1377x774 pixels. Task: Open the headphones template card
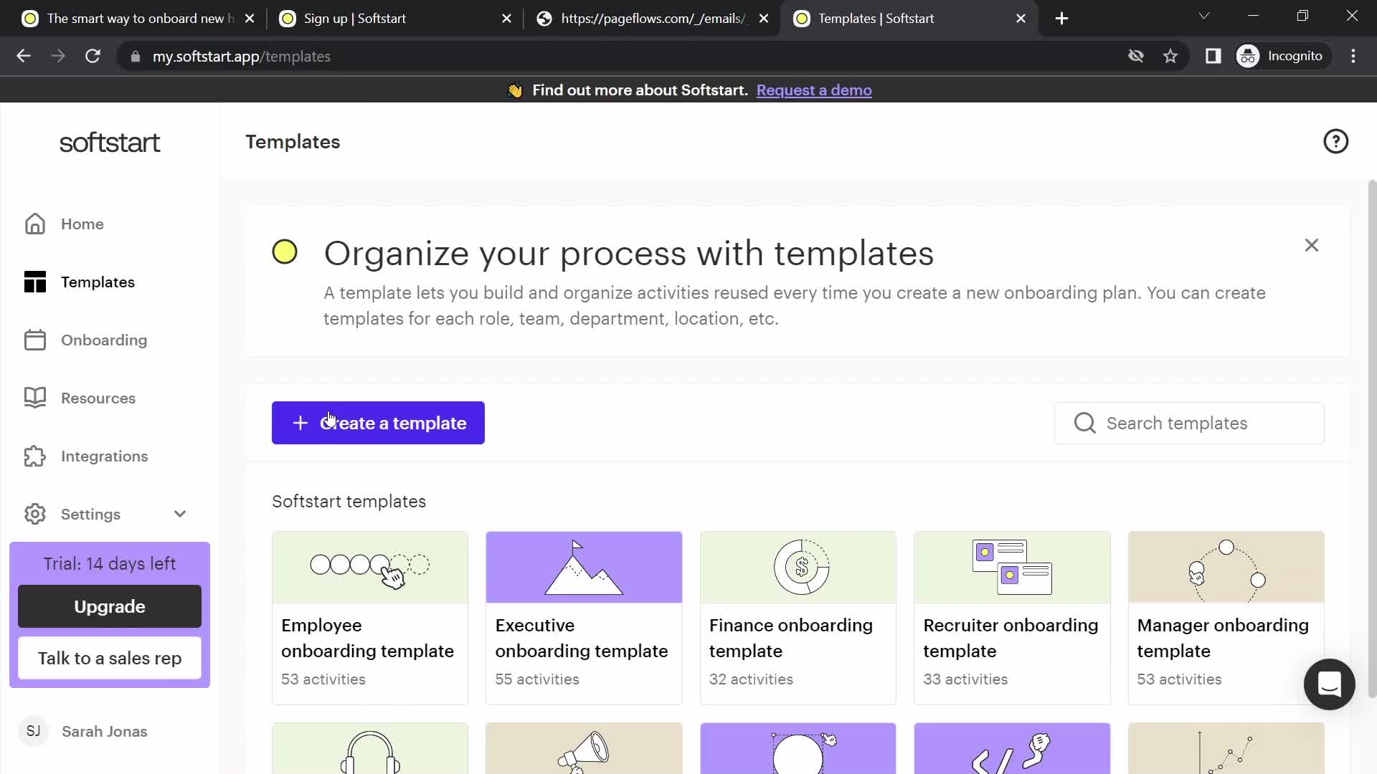pyautogui.click(x=370, y=748)
